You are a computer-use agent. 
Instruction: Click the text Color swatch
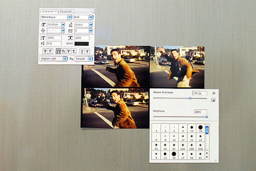81,44
